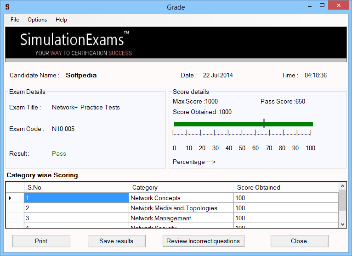
Task: Minimize the Grade window
Action: pyautogui.click(x=310, y=5)
